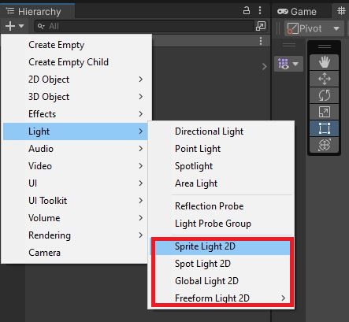This screenshot has height=322, width=349.
Task: Select the Move tool
Action: tap(325, 79)
